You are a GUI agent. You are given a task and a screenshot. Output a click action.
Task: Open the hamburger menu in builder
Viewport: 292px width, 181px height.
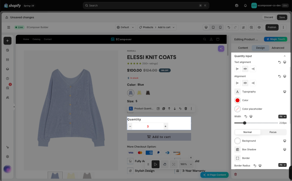(9, 27)
